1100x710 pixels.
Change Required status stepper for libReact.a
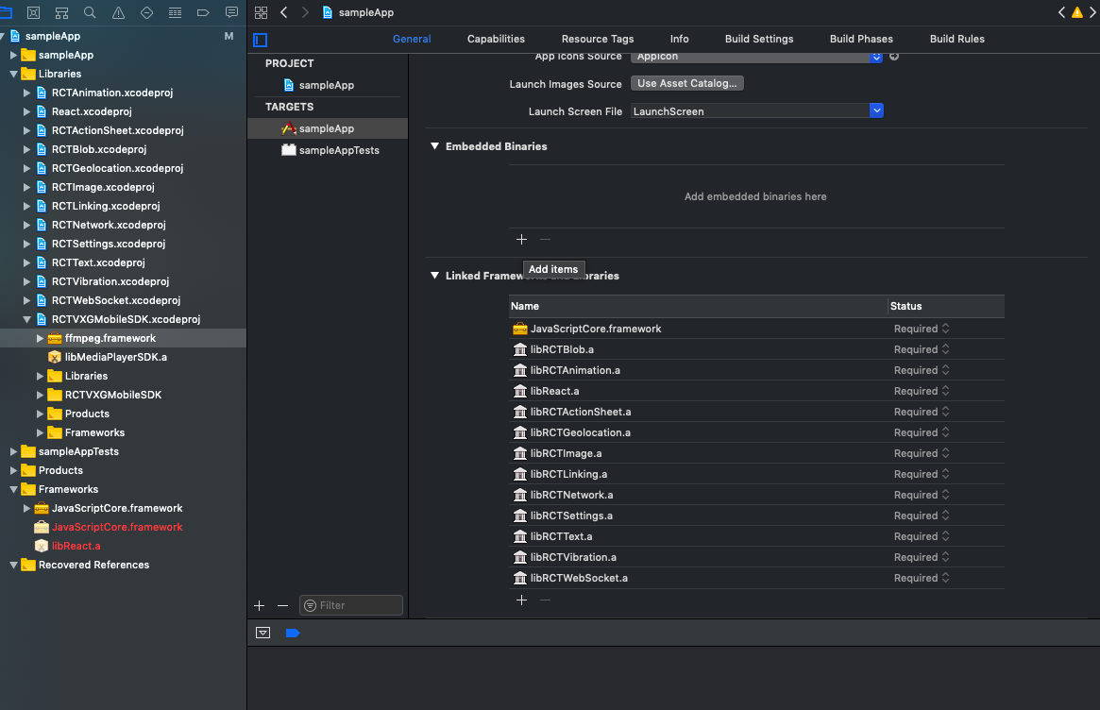click(945, 391)
